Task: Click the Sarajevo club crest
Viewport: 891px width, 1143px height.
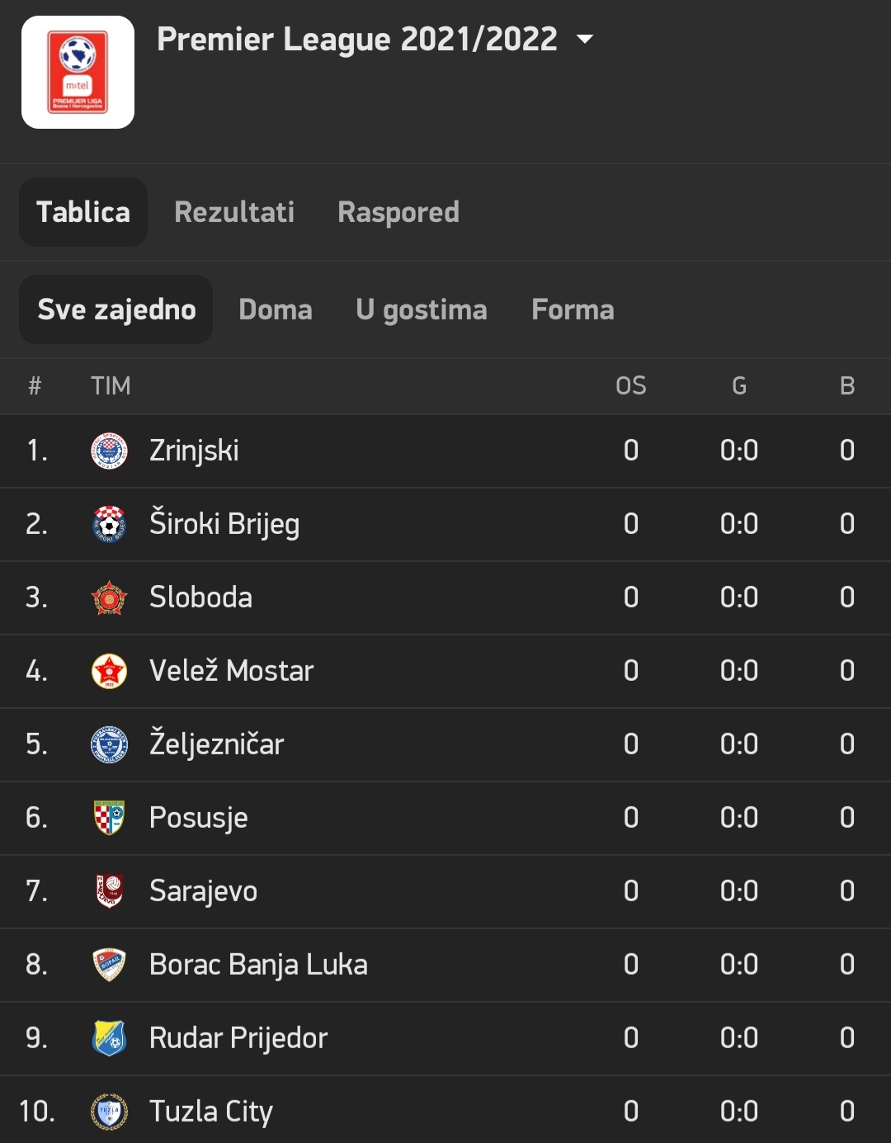Action: coord(109,891)
